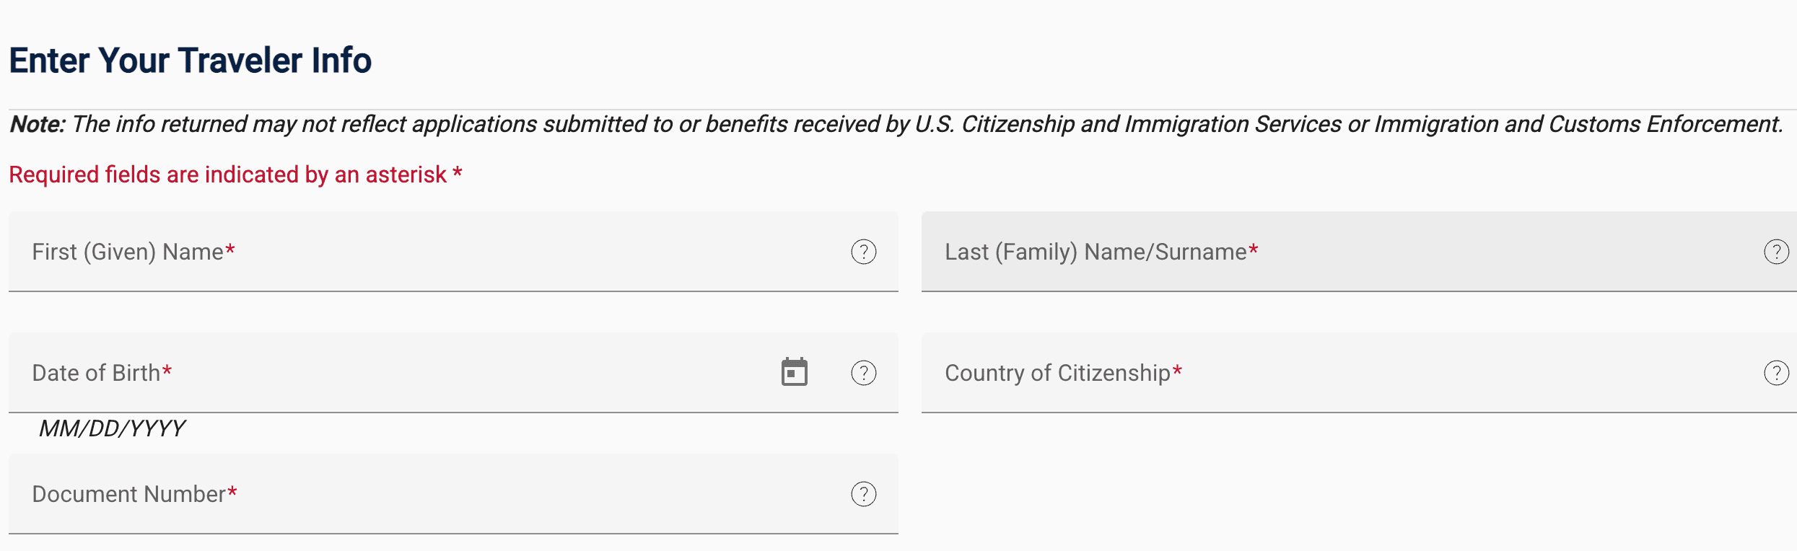Open help for Last (Family) Name/Surname
The image size is (1797, 551).
click(x=1775, y=252)
